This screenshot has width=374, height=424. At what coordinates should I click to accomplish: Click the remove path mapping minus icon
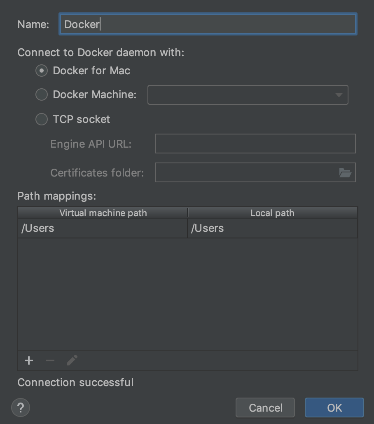coord(50,360)
